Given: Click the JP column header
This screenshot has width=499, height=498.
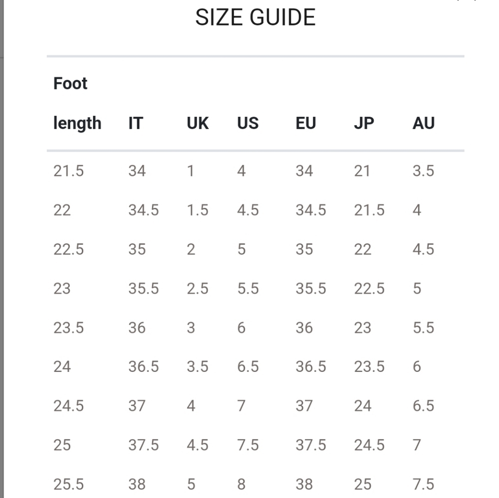Looking at the screenshot, I should (364, 123).
